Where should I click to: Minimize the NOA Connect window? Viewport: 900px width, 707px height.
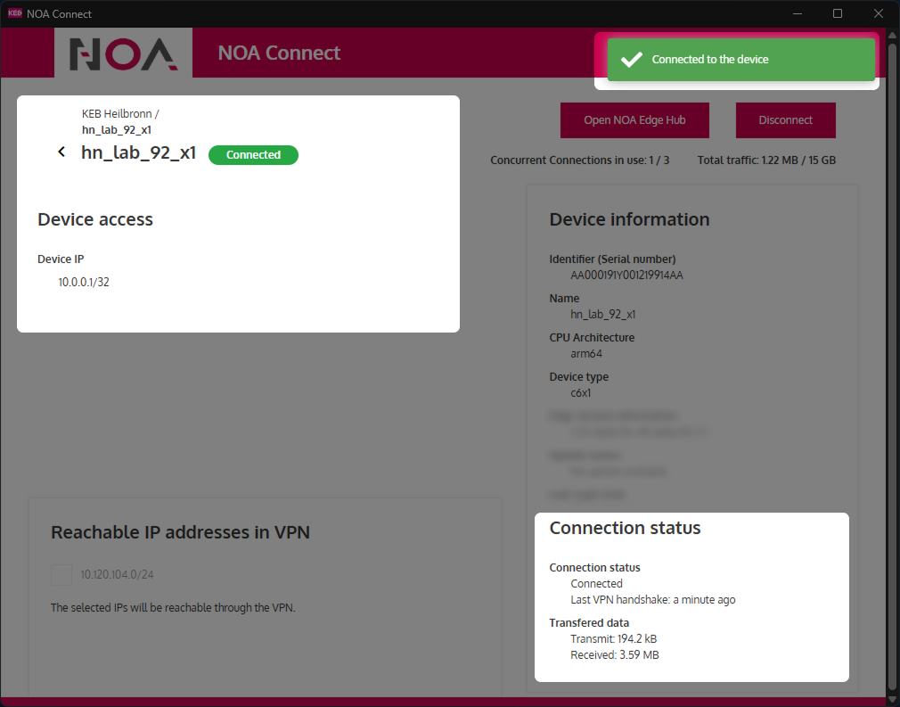pyautogui.click(x=797, y=13)
